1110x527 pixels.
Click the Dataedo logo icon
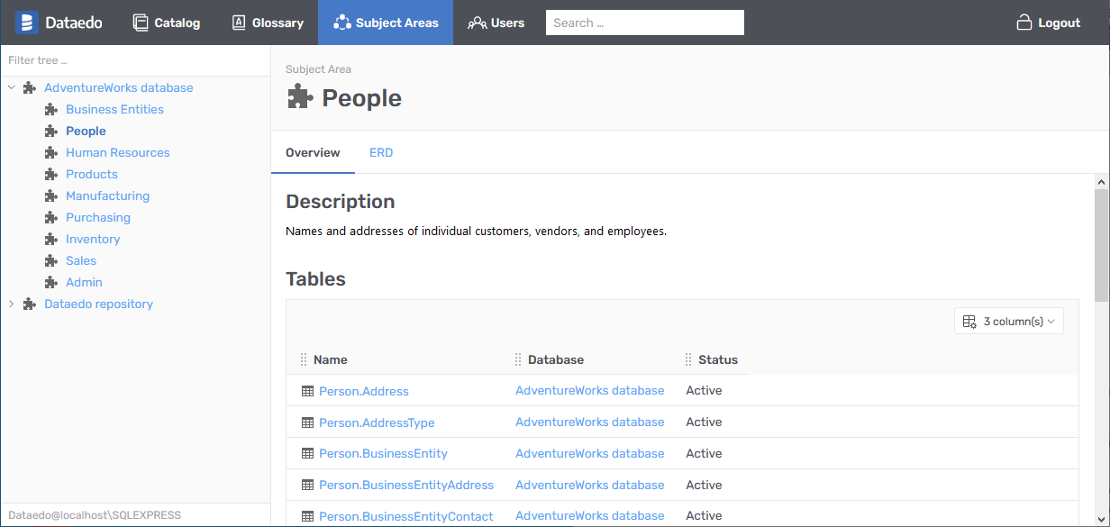tap(27, 23)
